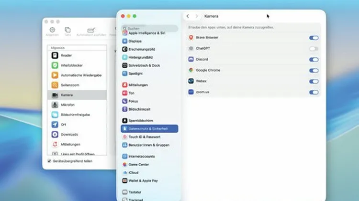
Task: Click into the Suchen search field
Action: (149, 28)
